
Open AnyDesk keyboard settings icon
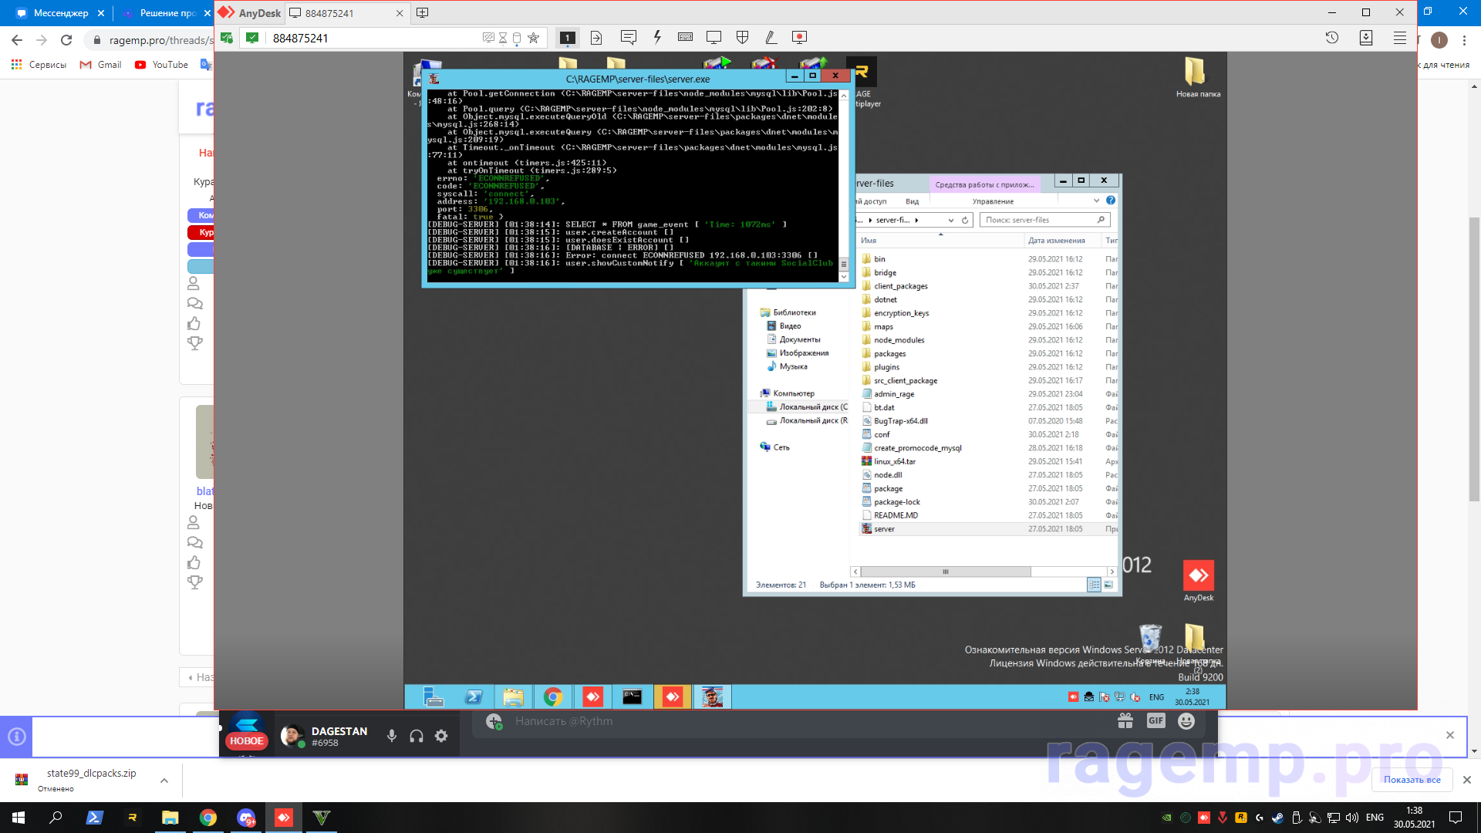(685, 37)
